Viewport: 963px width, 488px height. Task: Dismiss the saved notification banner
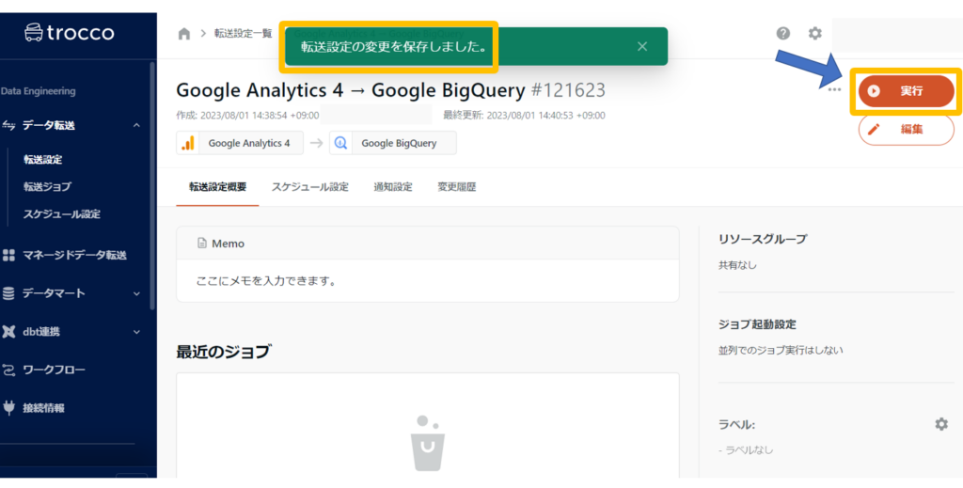coord(641,46)
